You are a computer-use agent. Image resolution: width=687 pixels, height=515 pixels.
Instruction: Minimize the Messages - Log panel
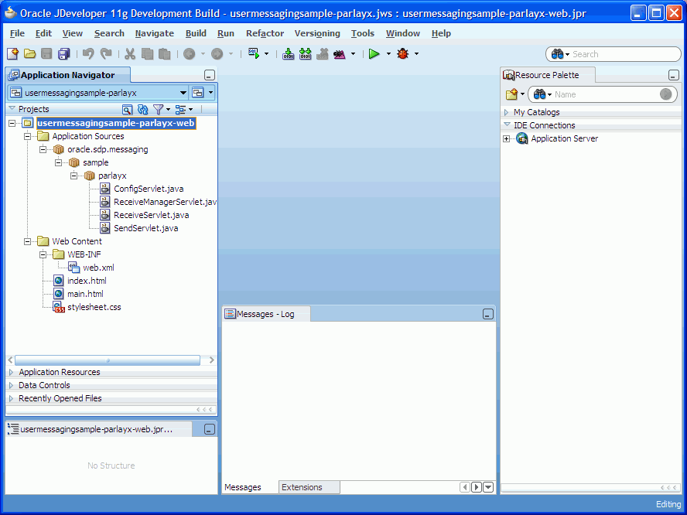[x=488, y=314]
